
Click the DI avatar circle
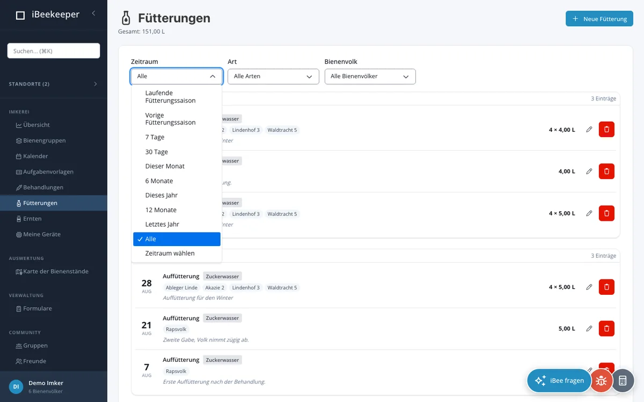pos(16,386)
